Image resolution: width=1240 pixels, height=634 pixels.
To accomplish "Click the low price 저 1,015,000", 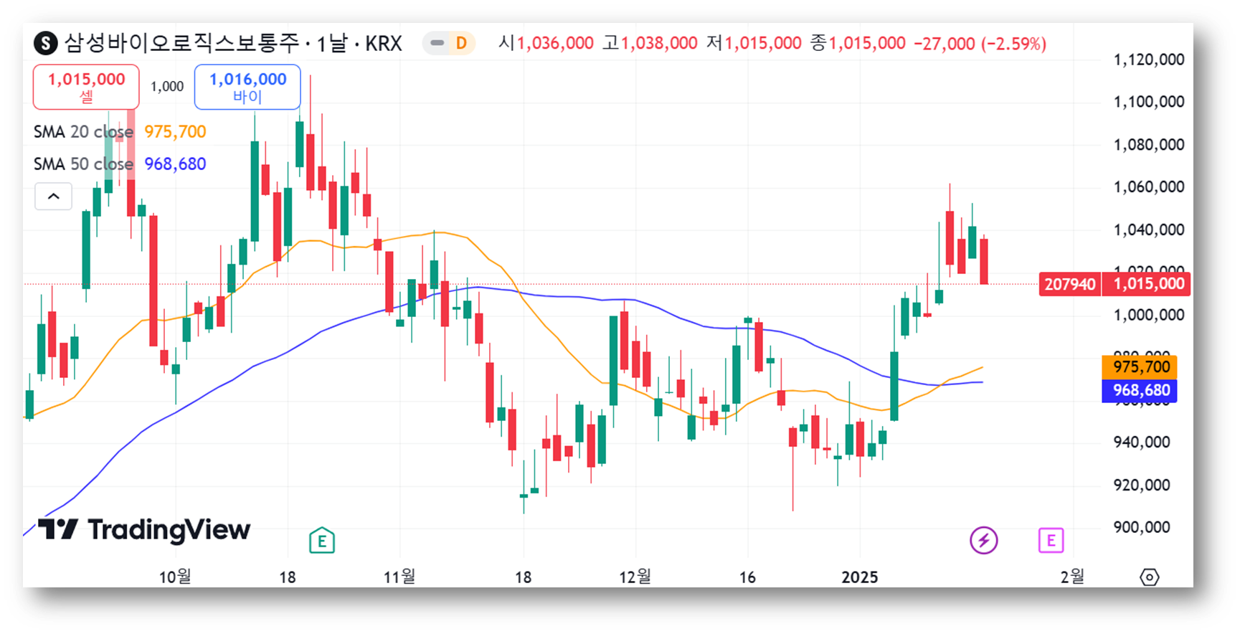I will click(754, 43).
